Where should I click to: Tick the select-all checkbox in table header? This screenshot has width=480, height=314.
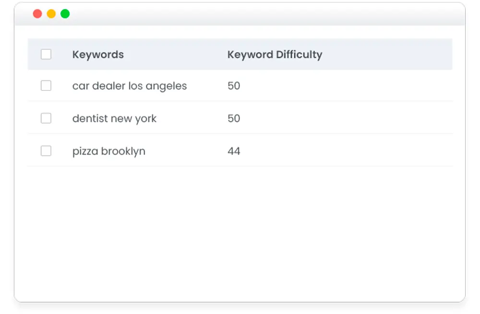click(x=46, y=54)
